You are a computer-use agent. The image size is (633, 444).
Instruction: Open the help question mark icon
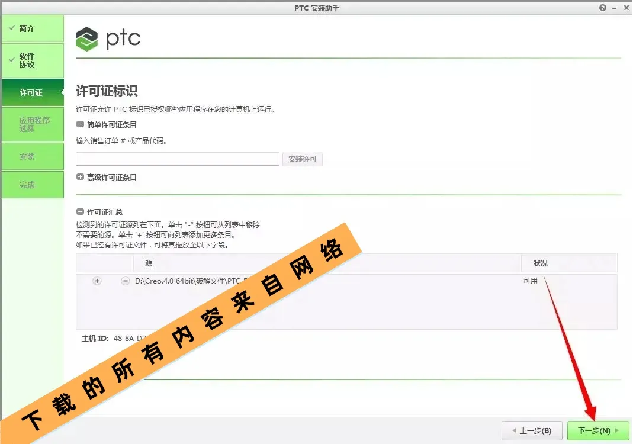coord(602,8)
